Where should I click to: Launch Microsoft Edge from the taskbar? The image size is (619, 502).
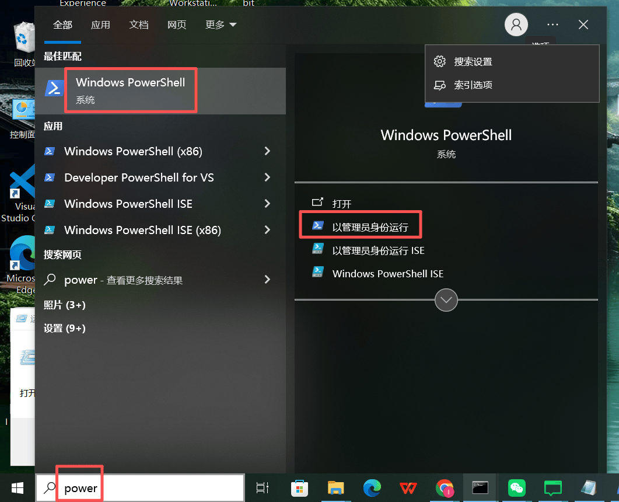(x=372, y=488)
